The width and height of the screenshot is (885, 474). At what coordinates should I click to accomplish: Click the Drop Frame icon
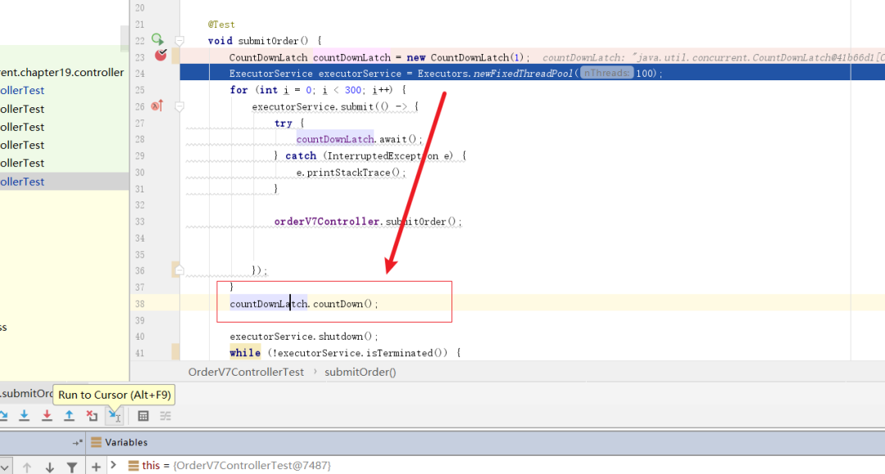pos(92,416)
